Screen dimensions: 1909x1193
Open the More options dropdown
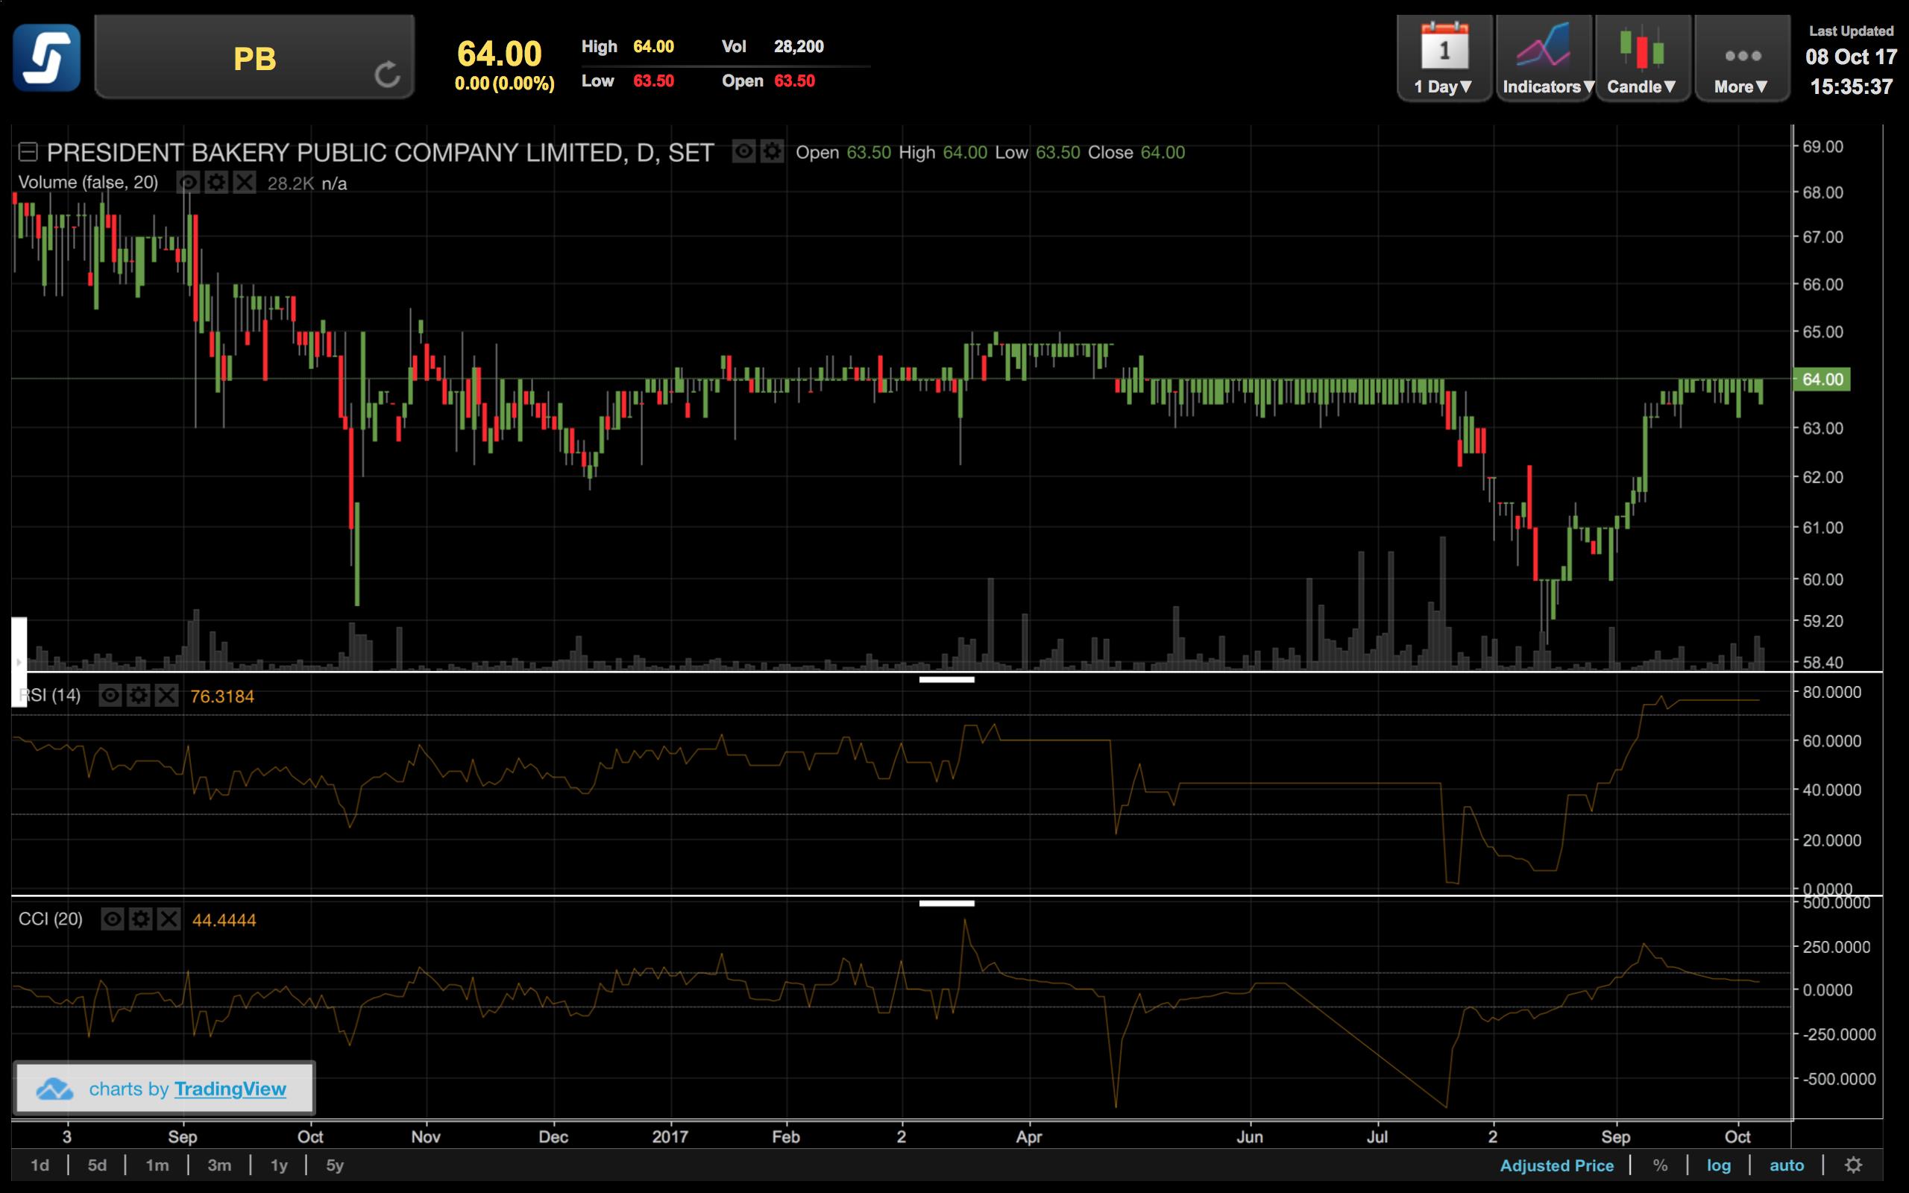click(x=1741, y=58)
